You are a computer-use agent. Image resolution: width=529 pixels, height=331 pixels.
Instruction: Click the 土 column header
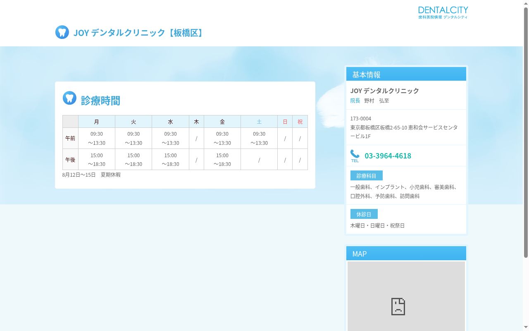[x=259, y=122]
